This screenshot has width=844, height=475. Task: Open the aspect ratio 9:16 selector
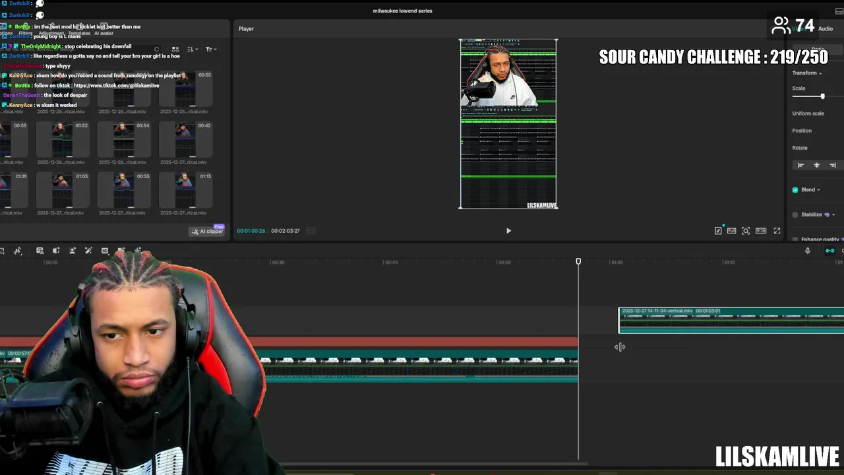click(761, 231)
